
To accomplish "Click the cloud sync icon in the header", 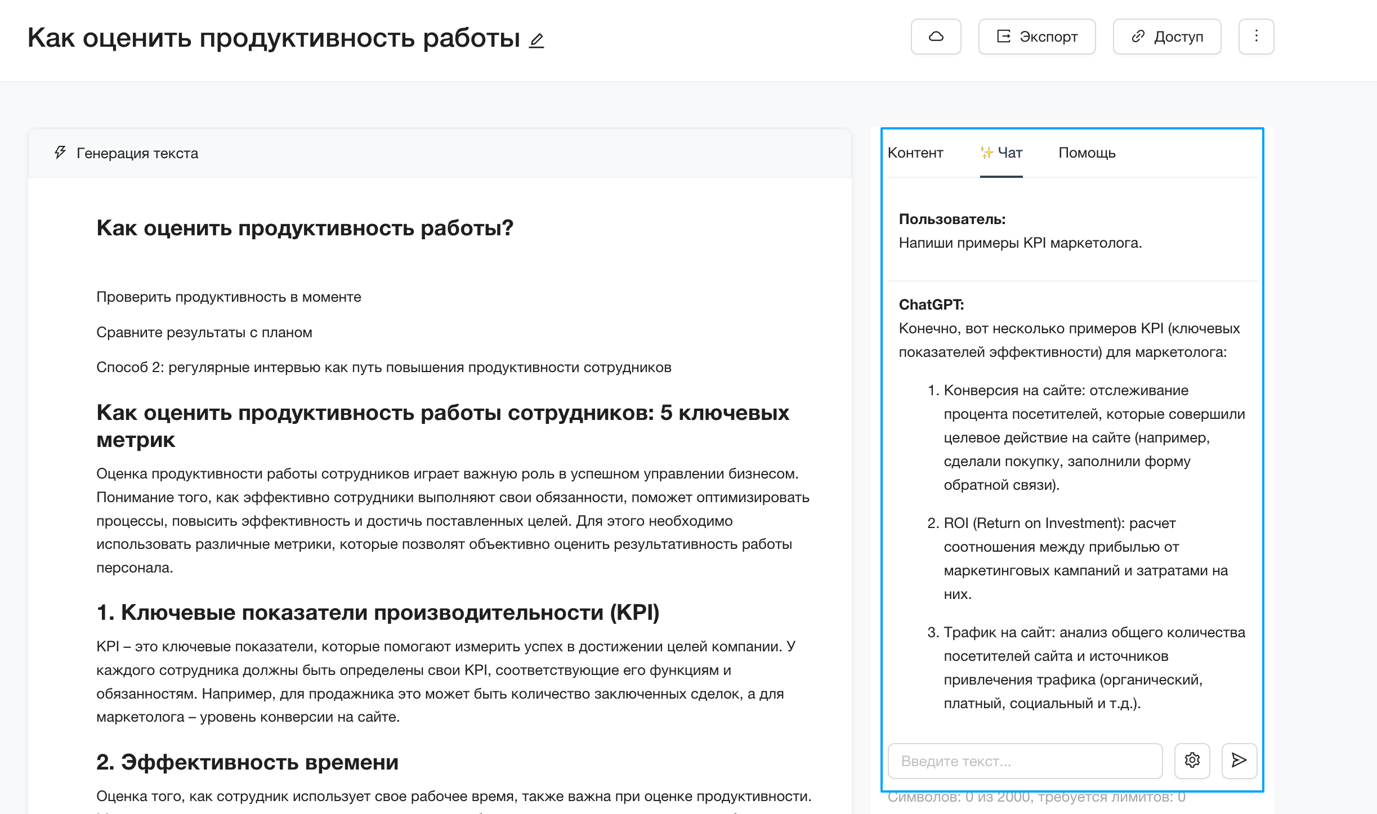I will click(x=936, y=36).
